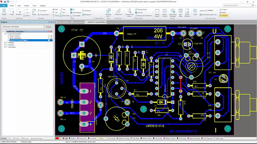Collapse the Source Documents folder

(5, 34)
